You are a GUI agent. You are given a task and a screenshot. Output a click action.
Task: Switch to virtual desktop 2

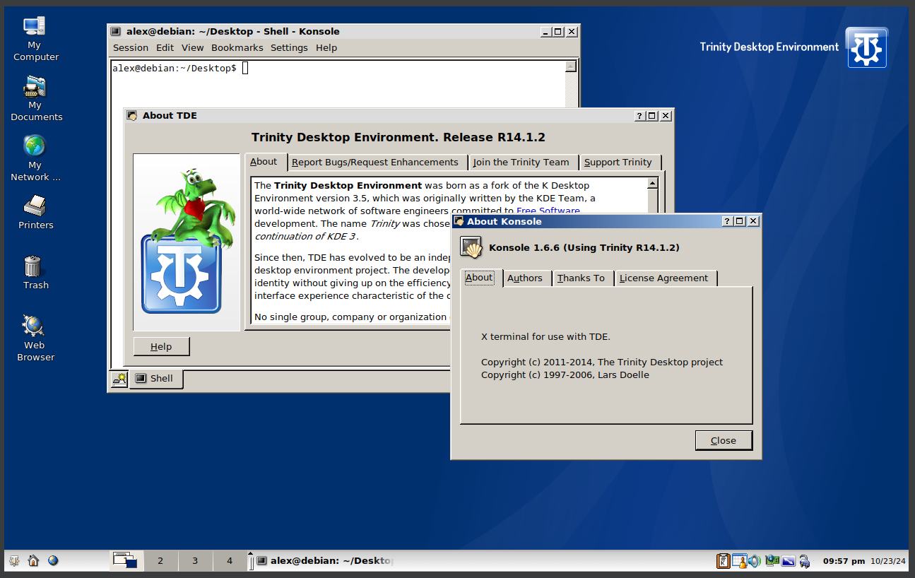160,561
